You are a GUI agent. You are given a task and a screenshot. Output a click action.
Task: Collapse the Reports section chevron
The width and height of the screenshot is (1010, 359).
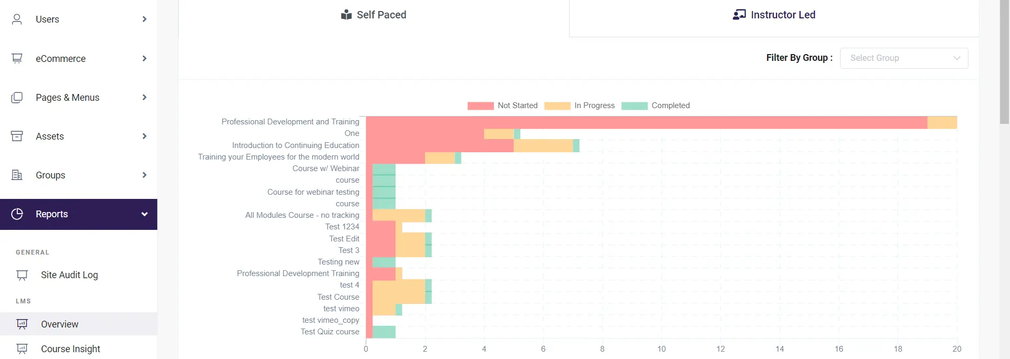pyautogui.click(x=145, y=214)
